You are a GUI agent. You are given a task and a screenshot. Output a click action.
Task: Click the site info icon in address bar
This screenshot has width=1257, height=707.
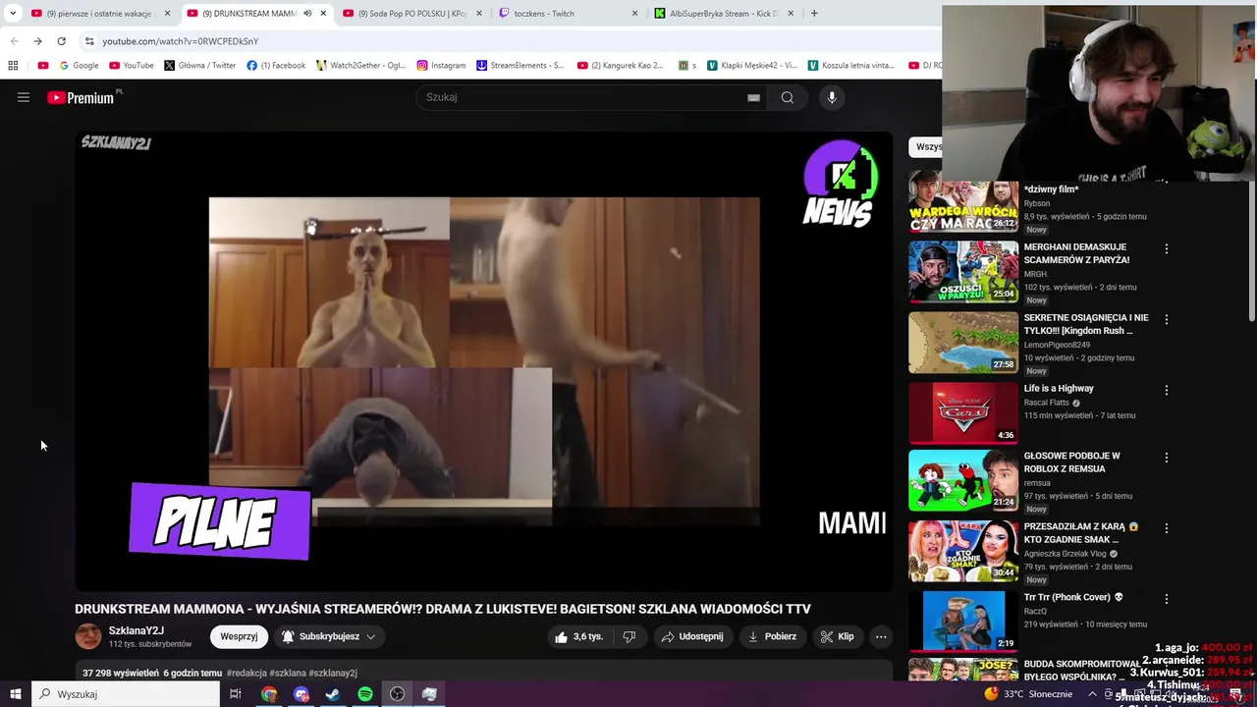click(89, 41)
